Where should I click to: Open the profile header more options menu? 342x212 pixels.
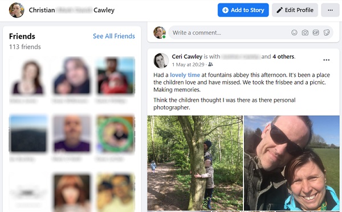coord(330,10)
